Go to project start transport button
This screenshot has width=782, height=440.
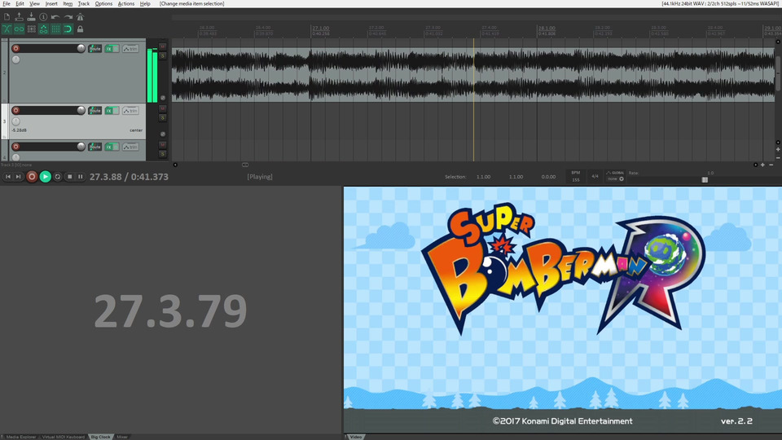tap(8, 177)
